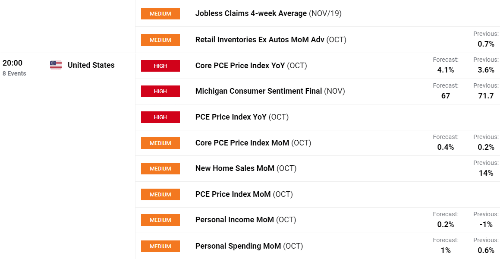This screenshot has height=259, width=500.
Task: Open Personal Income MoM event details
Action: (245, 220)
